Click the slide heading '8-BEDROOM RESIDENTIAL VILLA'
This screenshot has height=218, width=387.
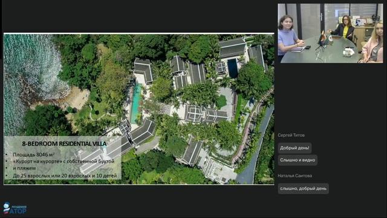click(x=65, y=144)
